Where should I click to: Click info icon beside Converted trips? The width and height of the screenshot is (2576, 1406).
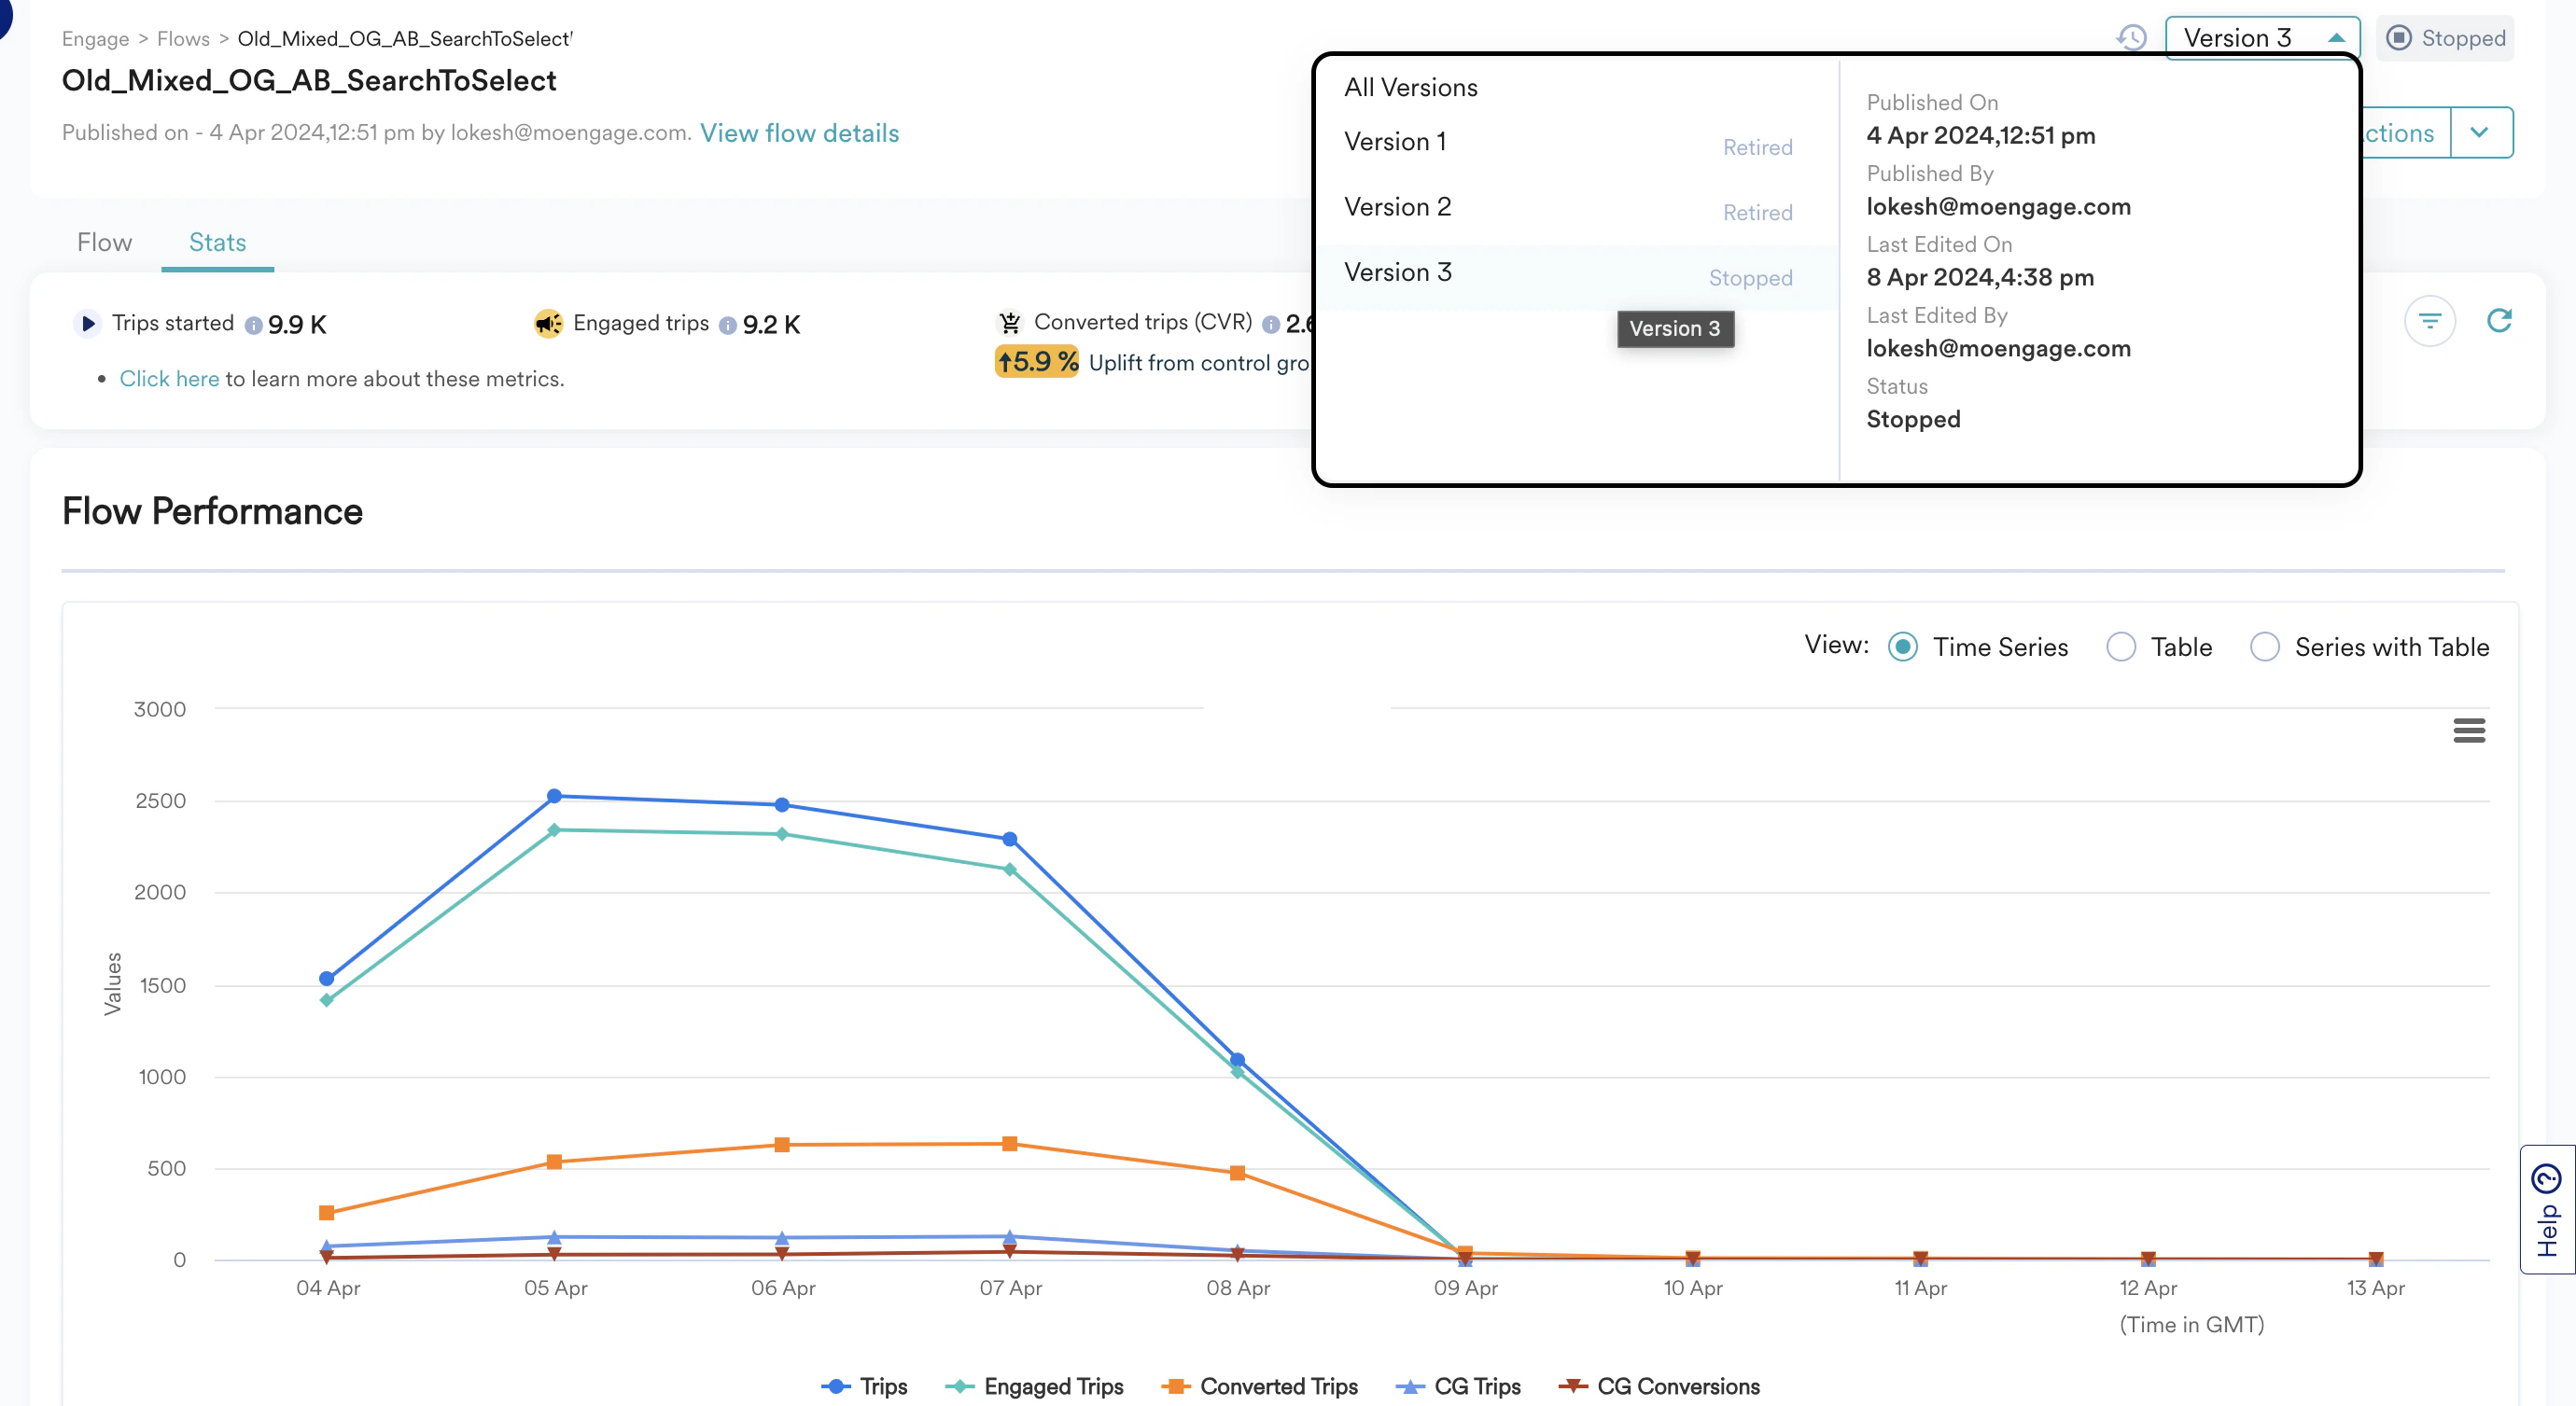1271,325
